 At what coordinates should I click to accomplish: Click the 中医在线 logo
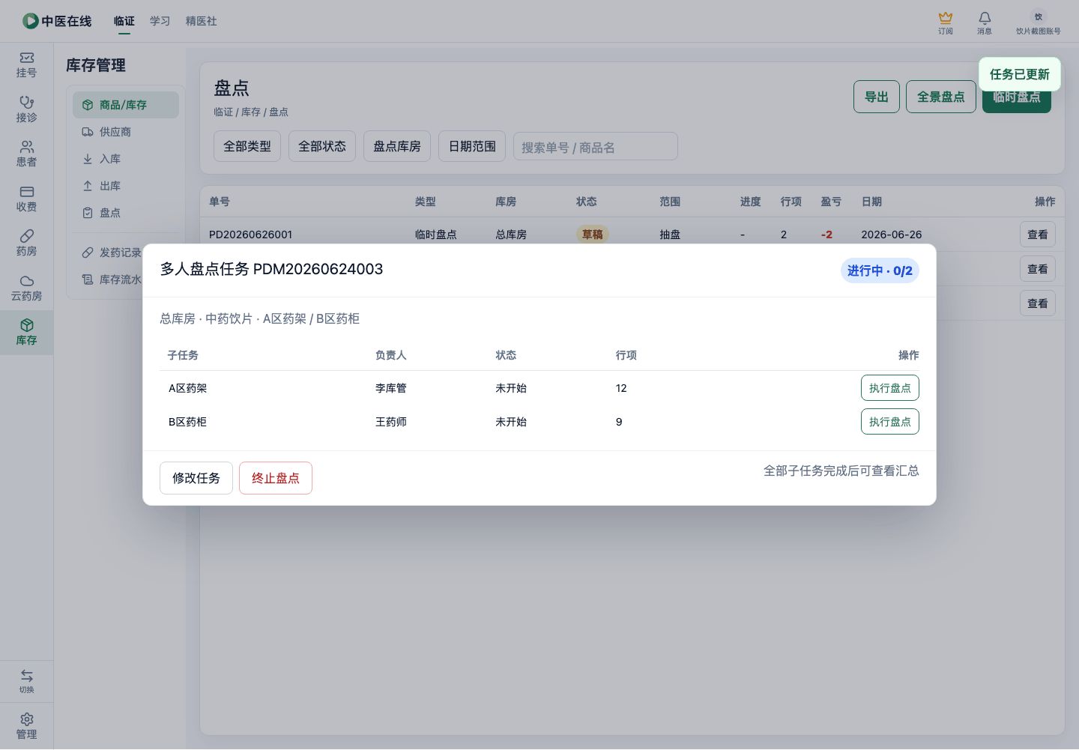(x=57, y=21)
